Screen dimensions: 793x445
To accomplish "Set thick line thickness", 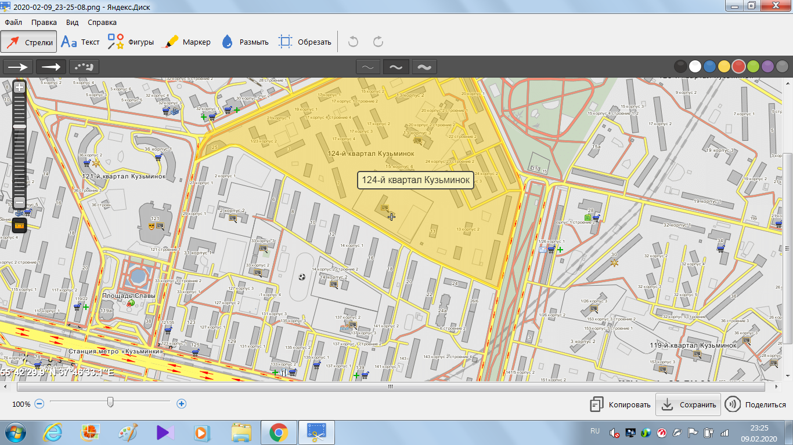I will [x=424, y=67].
